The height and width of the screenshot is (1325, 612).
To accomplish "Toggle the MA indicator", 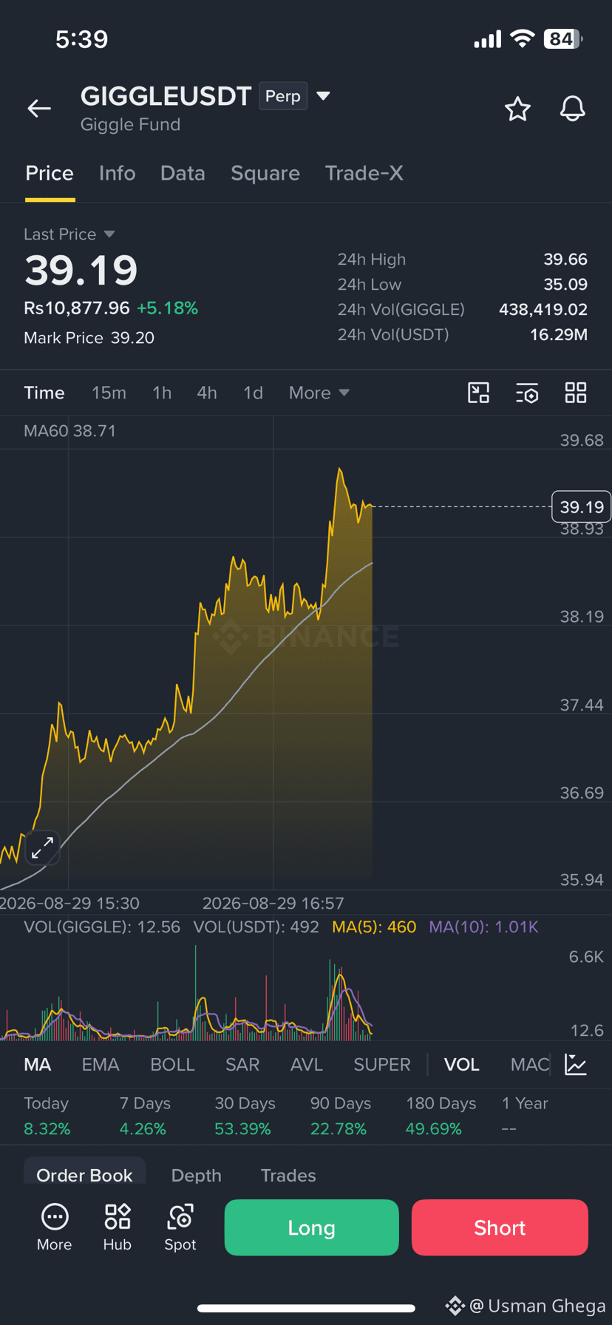I will click(x=38, y=1065).
